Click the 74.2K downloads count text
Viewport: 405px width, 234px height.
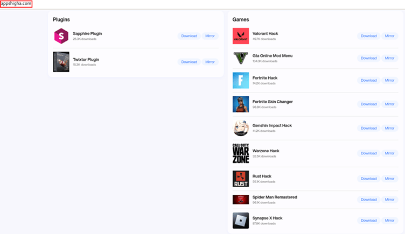[x=264, y=83]
